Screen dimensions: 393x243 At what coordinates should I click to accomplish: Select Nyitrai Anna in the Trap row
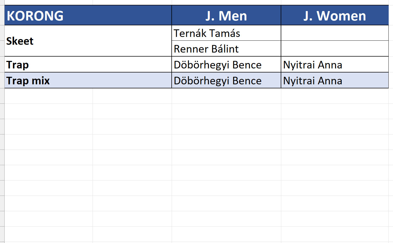click(335, 65)
